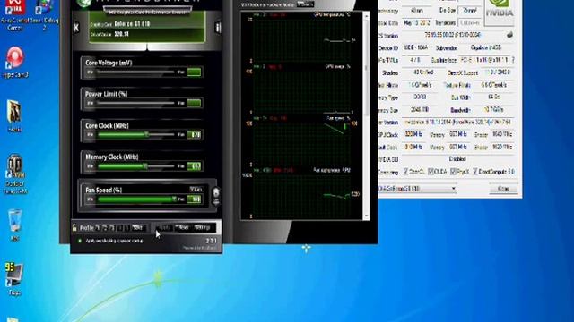Click the Core Clock value box
This screenshot has height=322, width=574.
(x=194, y=135)
